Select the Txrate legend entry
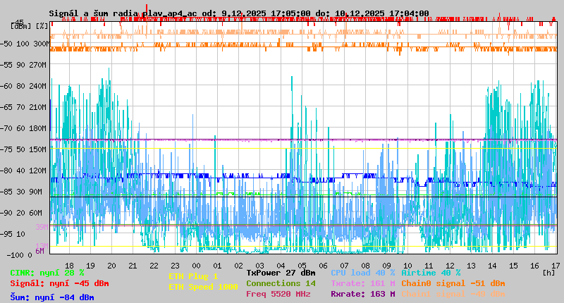Viewport: 564px width, 303px height. 363,283
